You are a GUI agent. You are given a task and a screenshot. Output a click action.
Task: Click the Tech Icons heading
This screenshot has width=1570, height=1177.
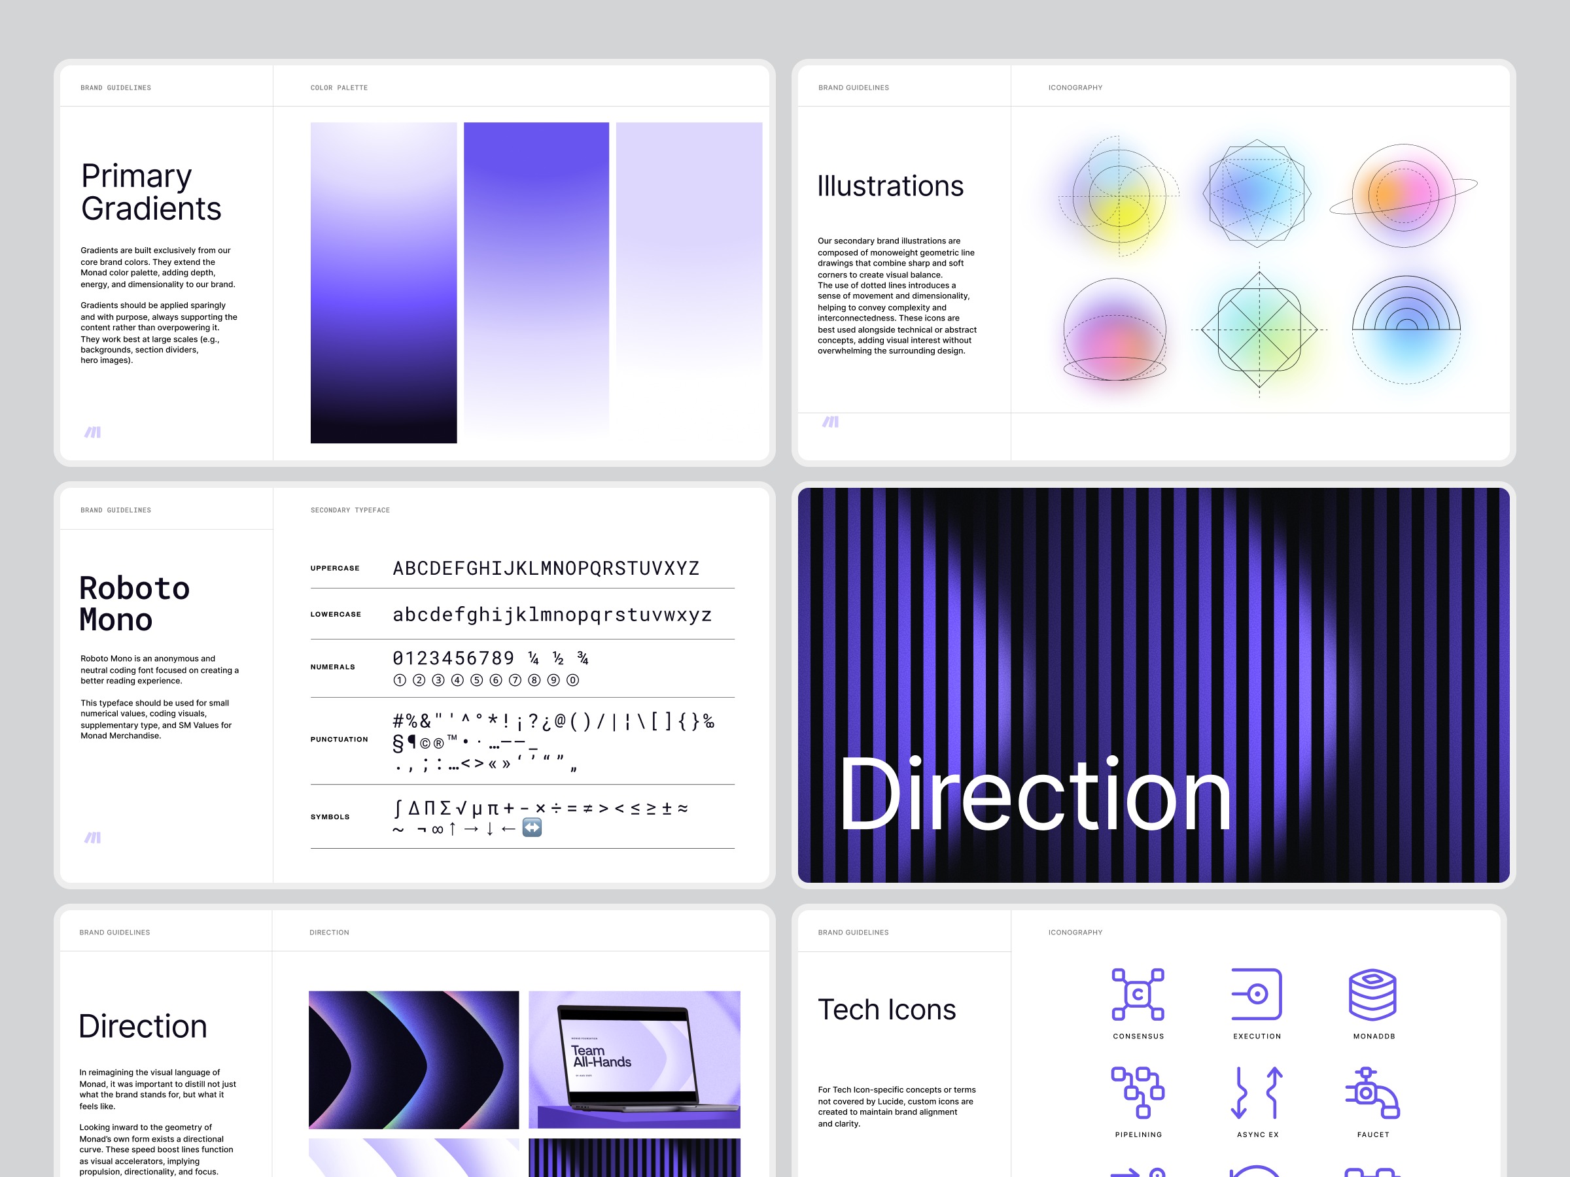tap(886, 1009)
